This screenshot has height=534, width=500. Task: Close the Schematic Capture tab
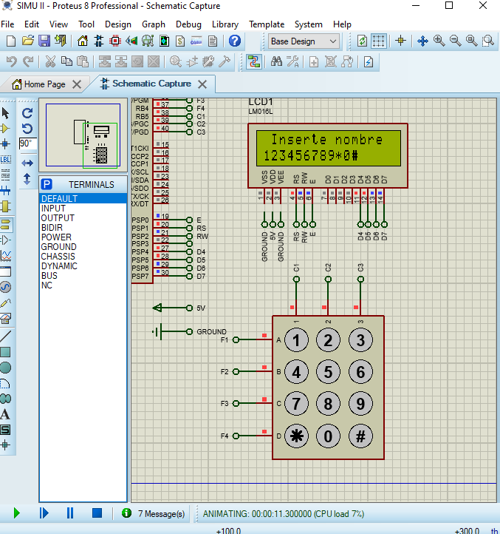pyautogui.click(x=202, y=84)
